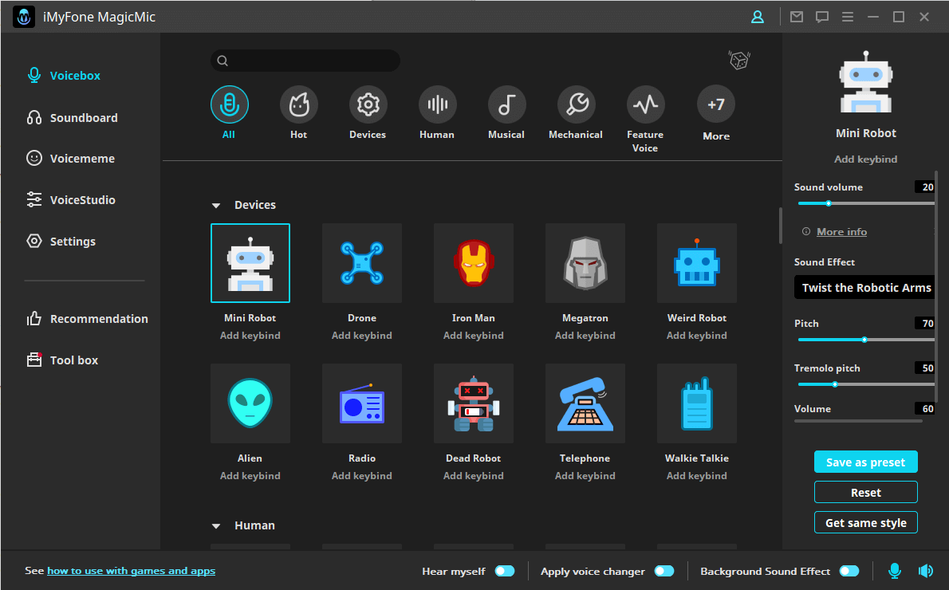The image size is (949, 590).
Task: Open Voicememe in the sidebar
Action: pyautogui.click(x=70, y=159)
